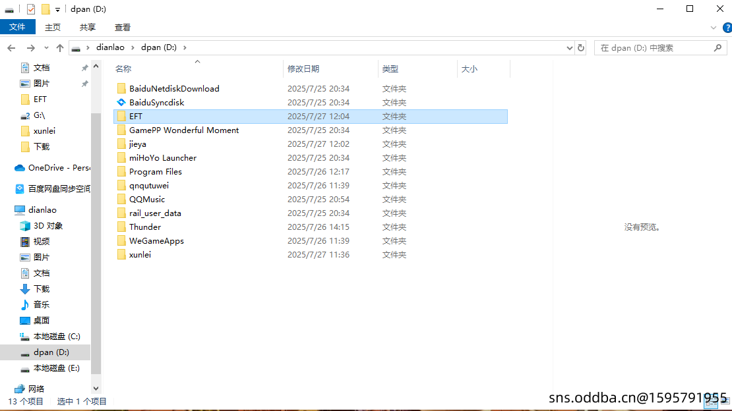The width and height of the screenshot is (732, 411).
Task: Click the 桌面 desktop icon in sidebar
Action: pyautogui.click(x=25, y=321)
